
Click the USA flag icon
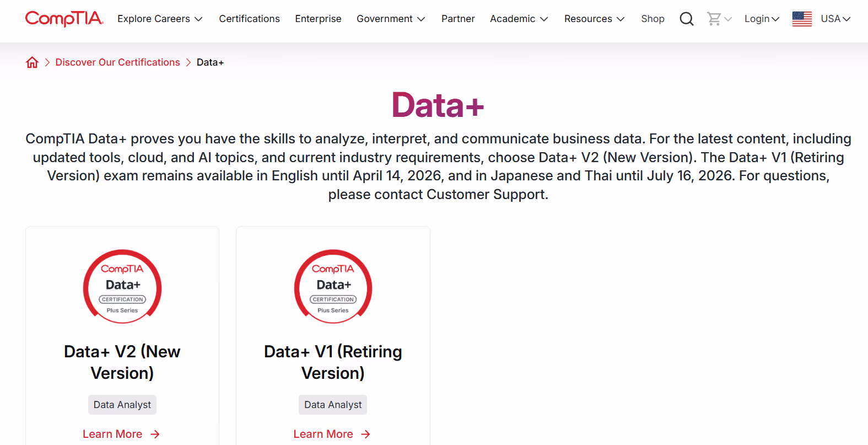coord(802,19)
